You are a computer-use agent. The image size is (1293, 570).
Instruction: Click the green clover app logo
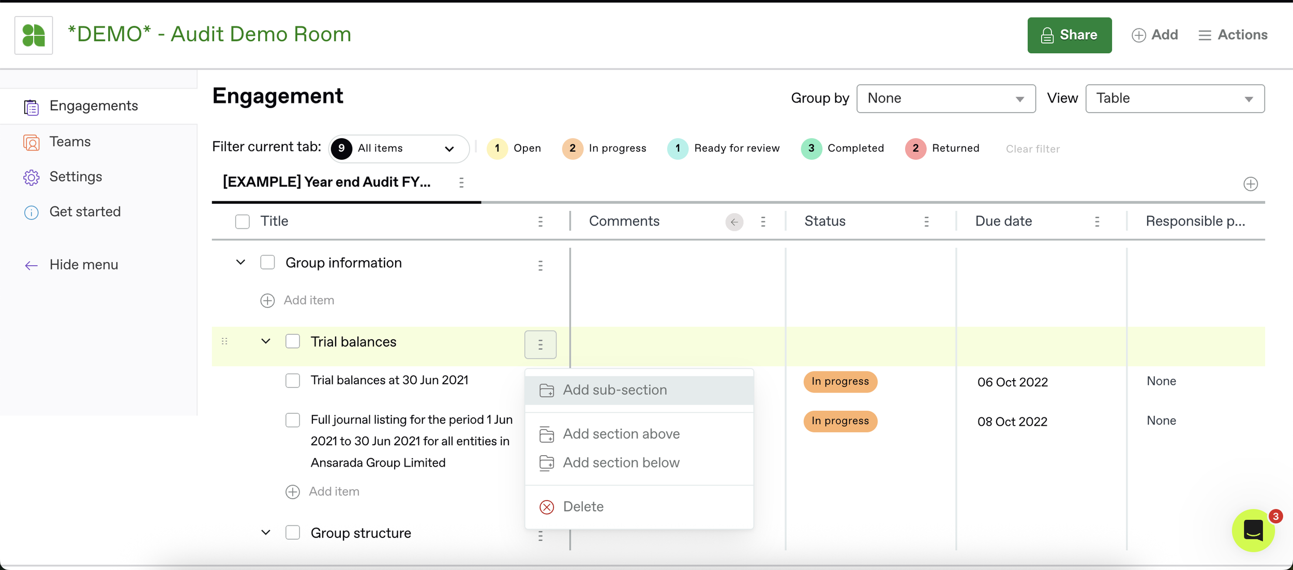click(34, 35)
